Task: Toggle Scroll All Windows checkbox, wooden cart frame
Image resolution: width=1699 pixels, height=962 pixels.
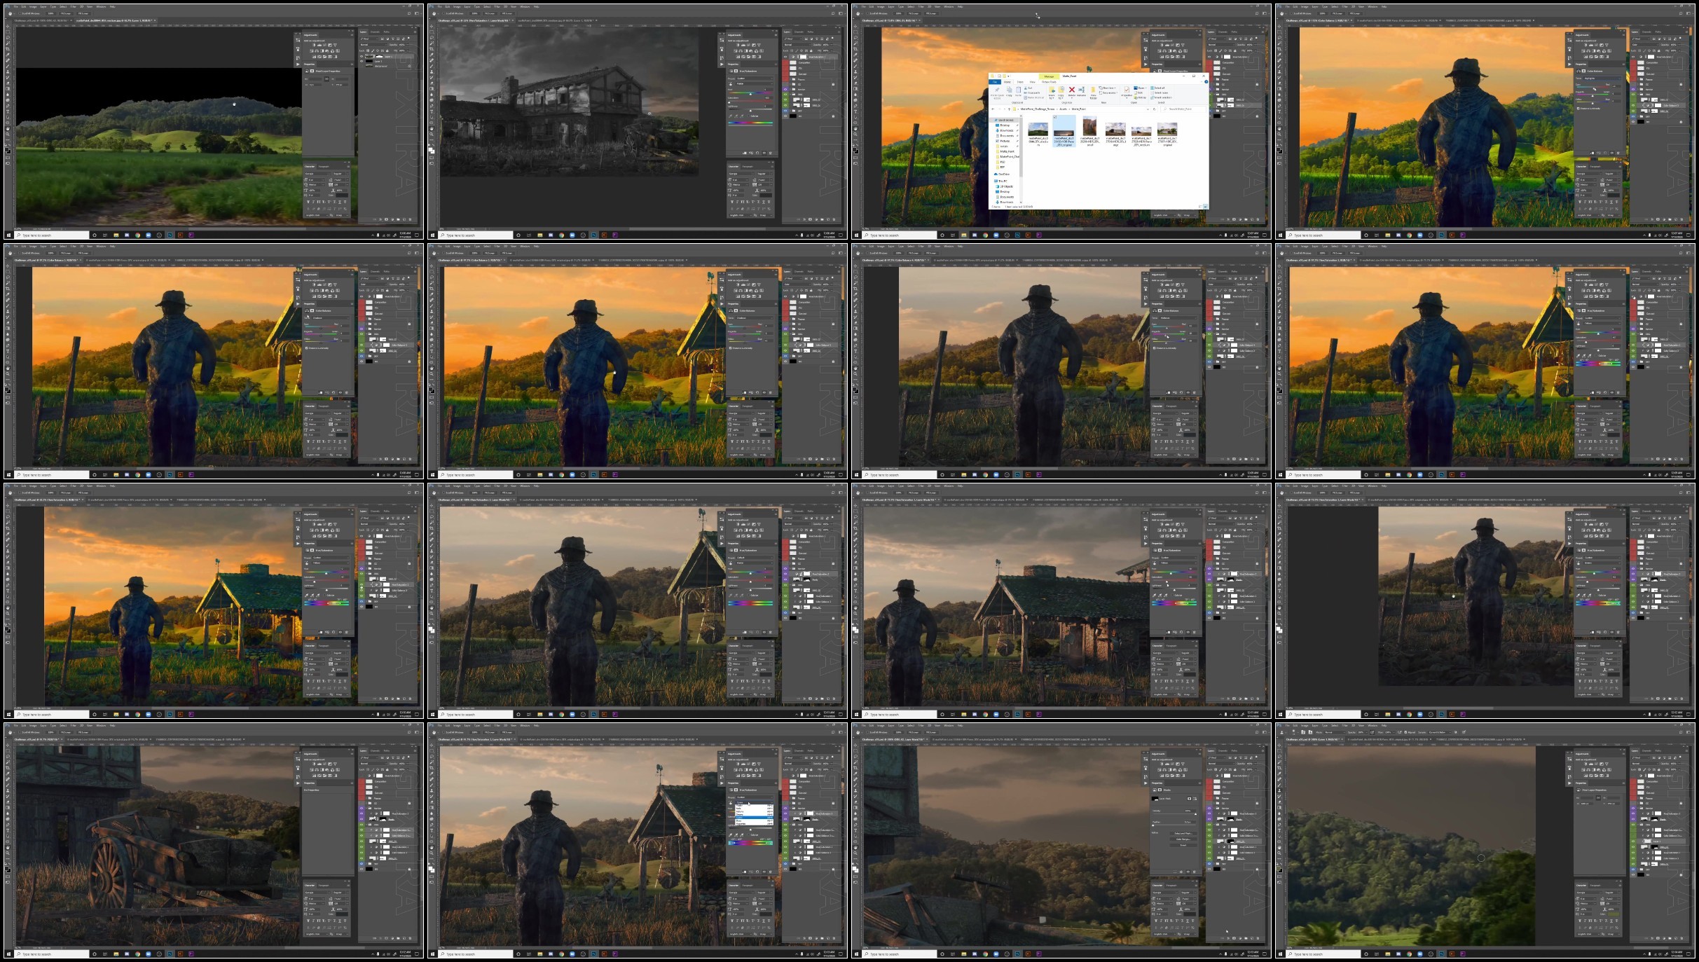Action: click(20, 732)
